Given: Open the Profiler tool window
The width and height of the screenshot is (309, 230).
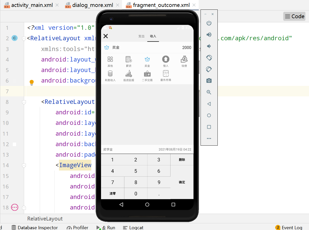Looking at the screenshot, I should point(77,227).
